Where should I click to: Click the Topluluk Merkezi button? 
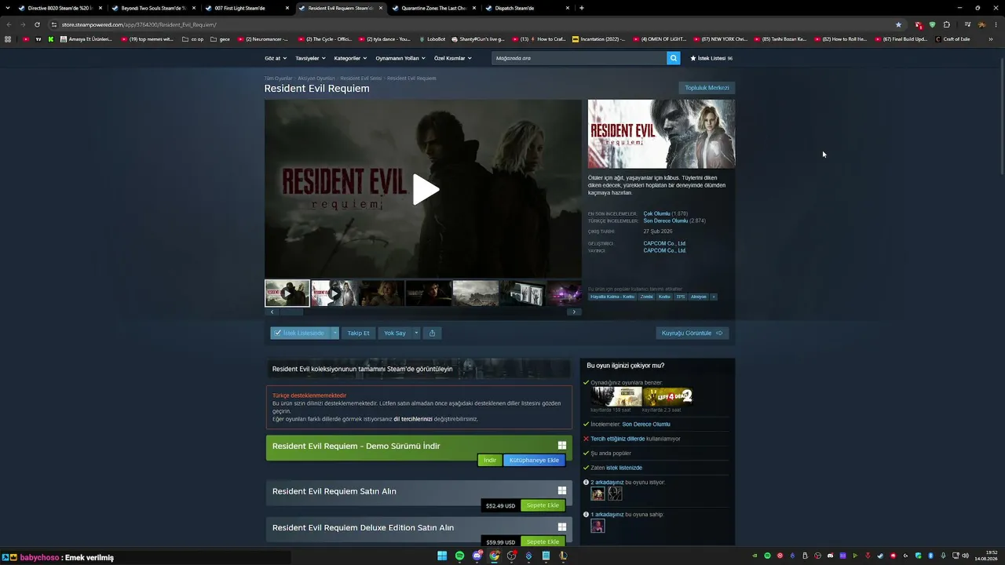(x=707, y=88)
